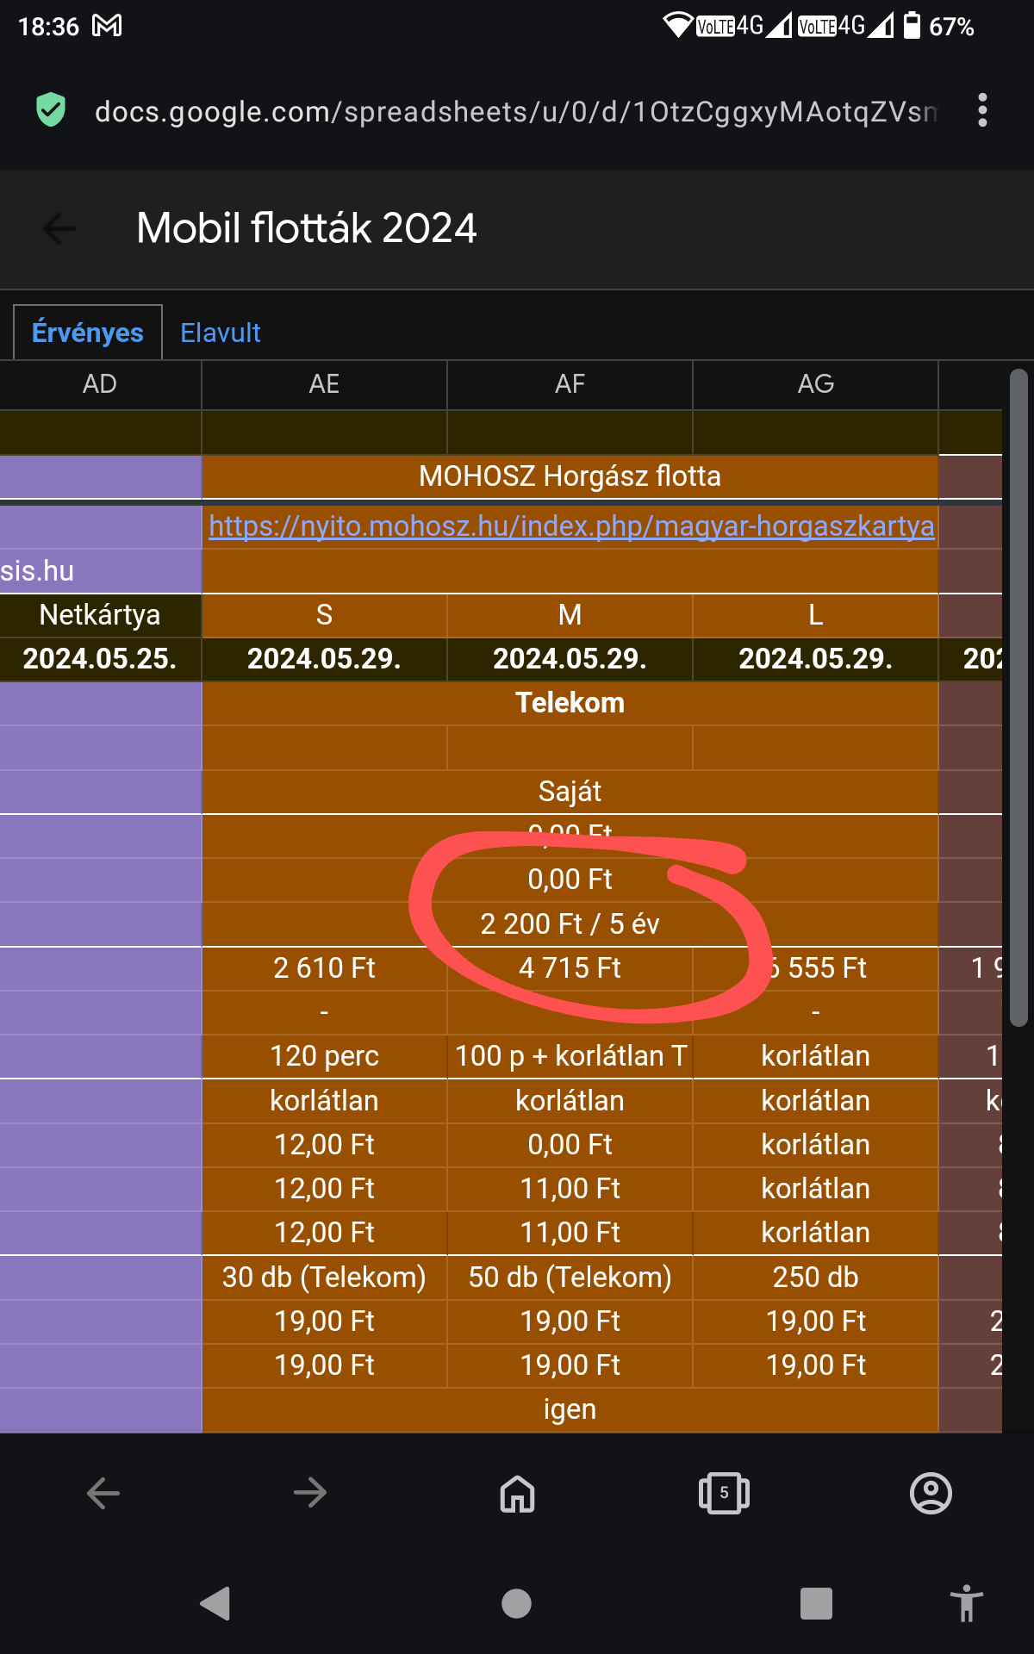Select the 100 p + korlátlan T cell
This screenshot has width=1034, height=1654.
pyautogui.click(x=570, y=1056)
